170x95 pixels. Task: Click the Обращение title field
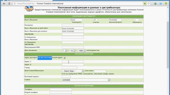pos(137,20)
